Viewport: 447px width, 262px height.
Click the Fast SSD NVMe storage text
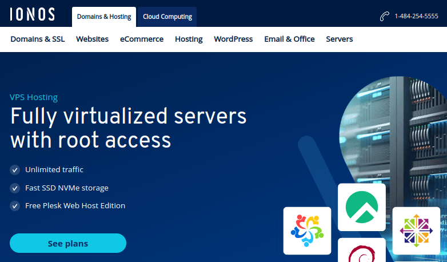[67, 188]
